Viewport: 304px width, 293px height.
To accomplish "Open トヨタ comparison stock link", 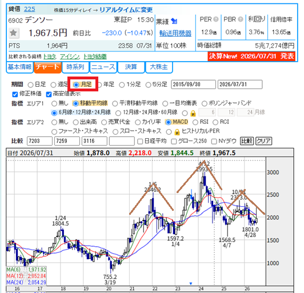I will tap(50, 57).
